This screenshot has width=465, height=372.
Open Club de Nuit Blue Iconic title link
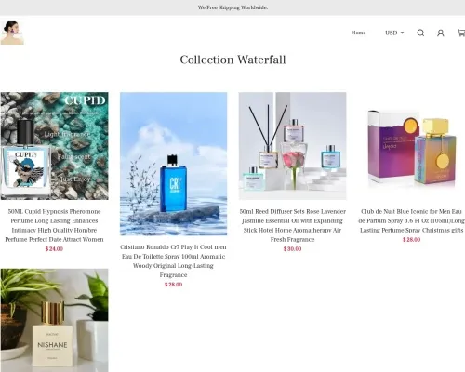411,220
